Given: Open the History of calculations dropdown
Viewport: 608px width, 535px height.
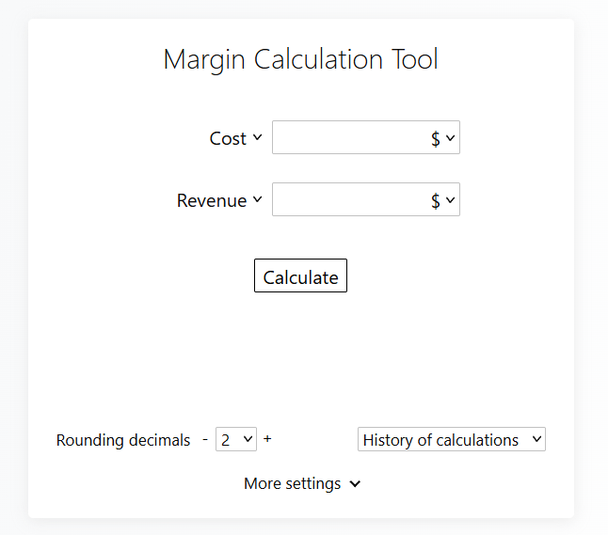Looking at the screenshot, I should tap(450, 439).
